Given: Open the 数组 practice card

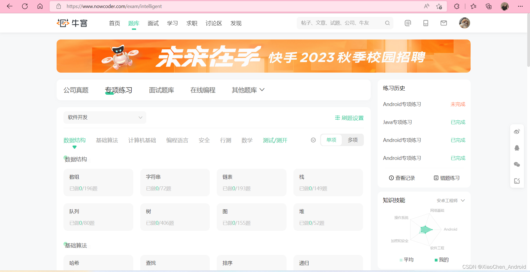Looking at the screenshot, I should (98, 183).
